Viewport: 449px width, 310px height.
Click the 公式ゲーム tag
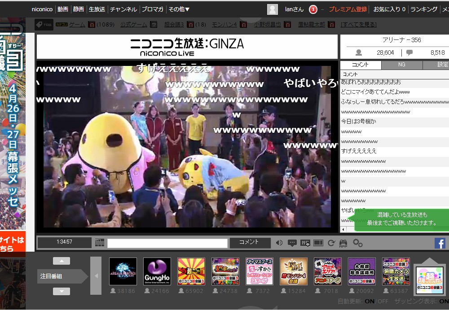[134, 25]
